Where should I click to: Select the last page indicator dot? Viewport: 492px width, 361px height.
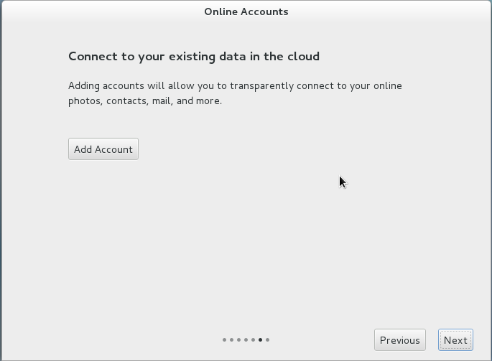coord(267,339)
